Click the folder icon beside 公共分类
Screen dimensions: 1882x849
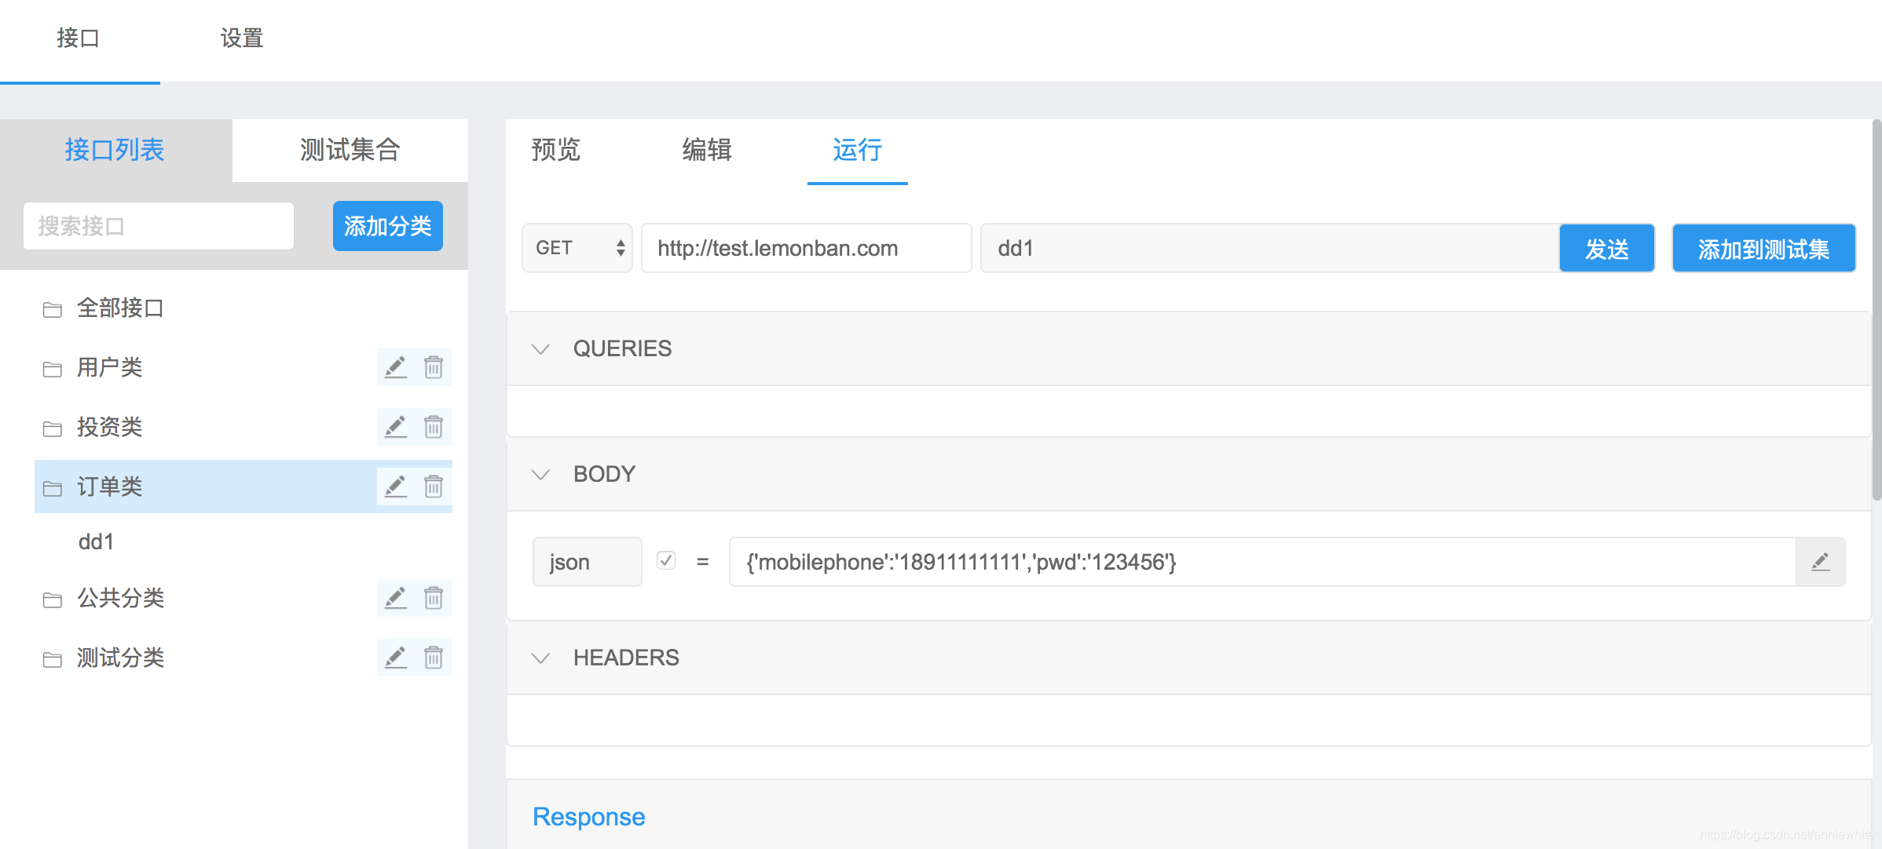tap(53, 599)
